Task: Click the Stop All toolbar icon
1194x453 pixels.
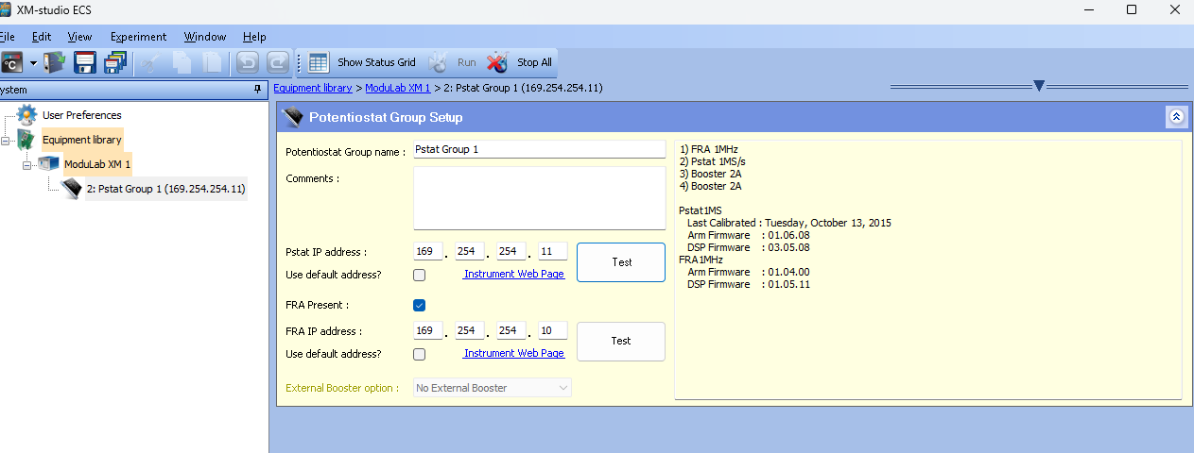Action: point(497,63)
